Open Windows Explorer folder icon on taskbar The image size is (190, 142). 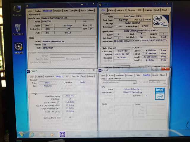pos(42,135)
